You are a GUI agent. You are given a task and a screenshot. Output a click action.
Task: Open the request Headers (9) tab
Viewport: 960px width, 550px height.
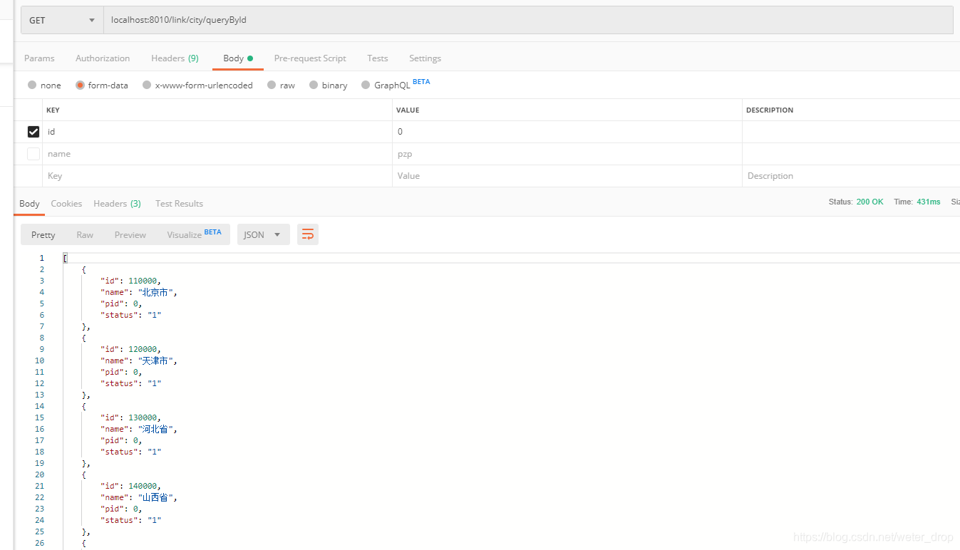coord(175,58)
